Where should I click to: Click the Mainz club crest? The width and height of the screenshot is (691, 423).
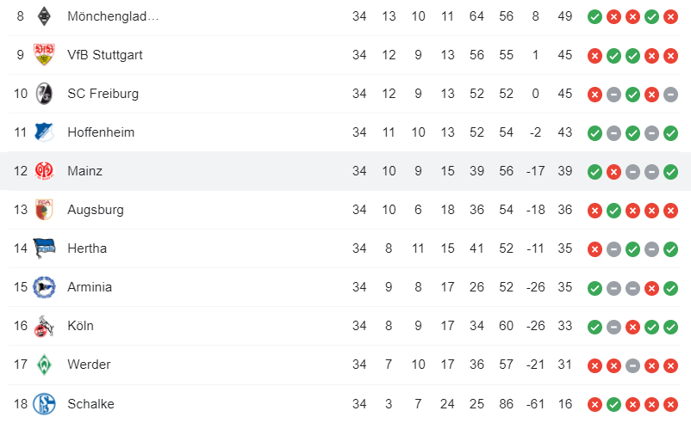tap(44, 171)
